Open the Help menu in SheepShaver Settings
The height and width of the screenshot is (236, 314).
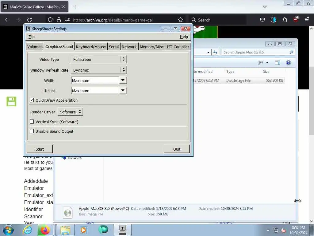[x=184, y=37]
